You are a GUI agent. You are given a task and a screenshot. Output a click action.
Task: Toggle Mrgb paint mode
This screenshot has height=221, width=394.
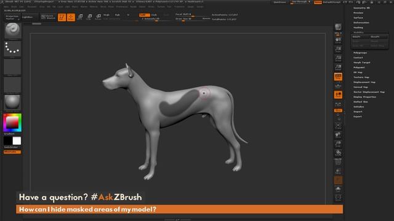(x=107, y=15)
